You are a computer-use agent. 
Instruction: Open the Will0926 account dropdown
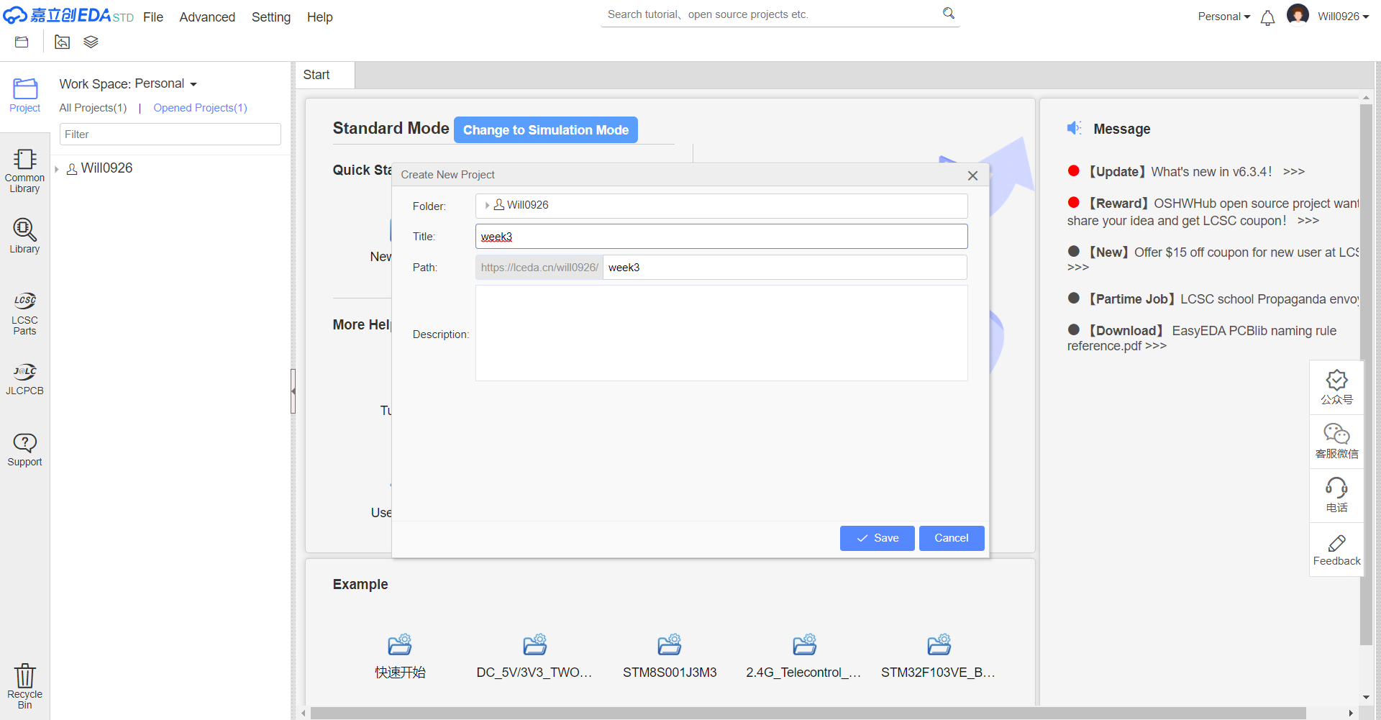tap(1342, 17)
